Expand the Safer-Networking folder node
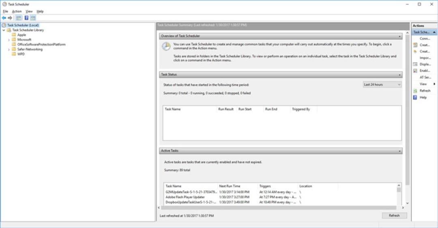438x228 pixels. (9, 49)
